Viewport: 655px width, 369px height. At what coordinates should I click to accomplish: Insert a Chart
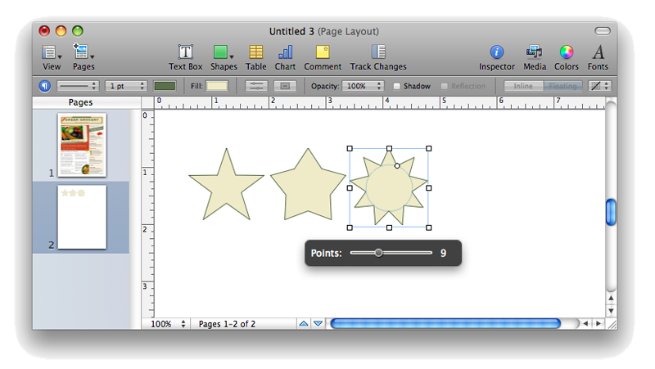[285, 57]
